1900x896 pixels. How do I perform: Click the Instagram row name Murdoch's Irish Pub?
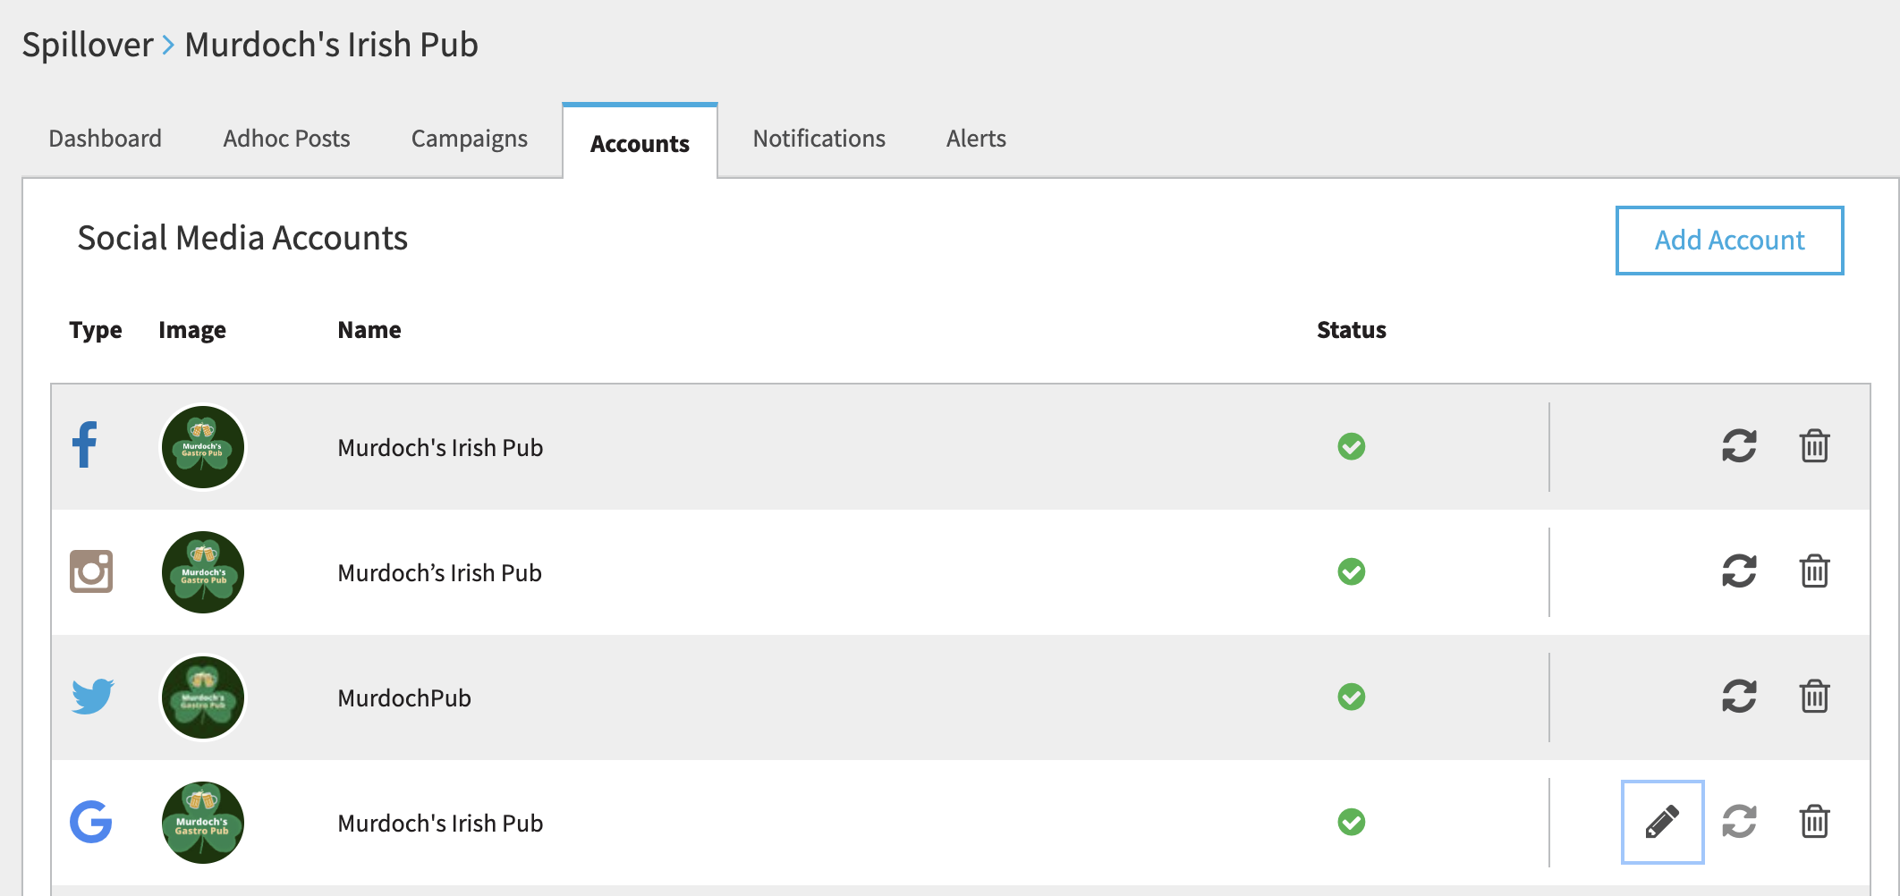coord(439,572)
